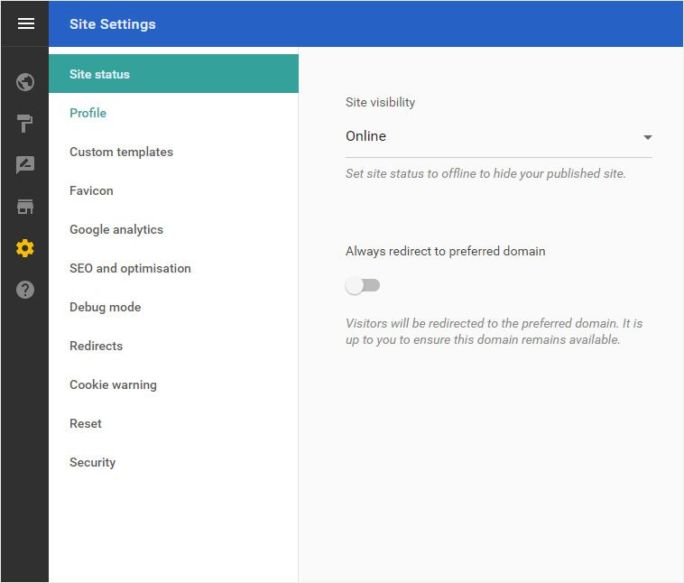Viewport: 684px width, 583px height.
Task: Click Cookie warning menu item
Action: coord(173,384)
